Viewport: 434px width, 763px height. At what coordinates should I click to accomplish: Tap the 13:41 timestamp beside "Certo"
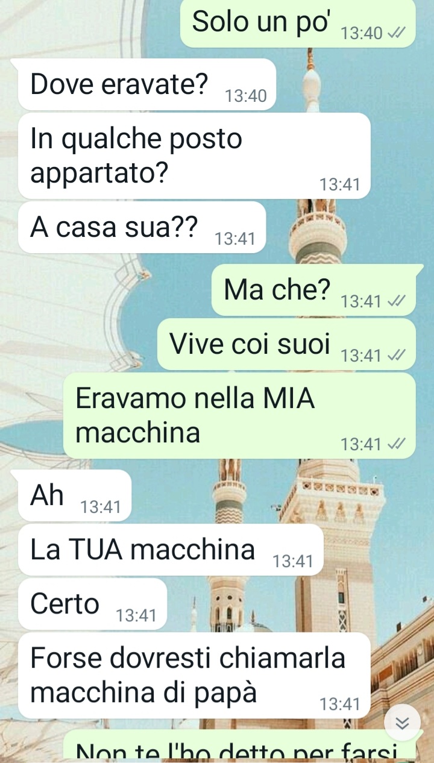pyautogui.click(x=136, y=615)
